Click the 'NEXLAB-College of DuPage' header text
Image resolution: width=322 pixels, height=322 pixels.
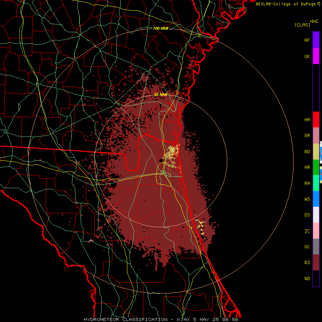point(286,4)
